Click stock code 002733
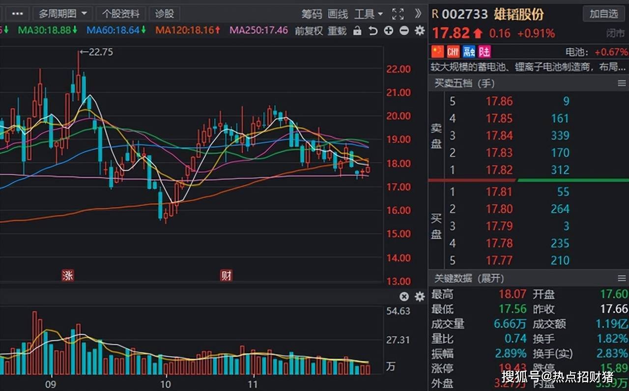Screen dimensions: 629x391 [465, 14]
